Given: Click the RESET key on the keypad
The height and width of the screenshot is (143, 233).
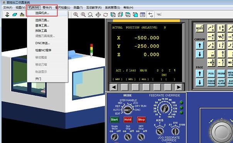Looking at the screenshot, I should coord(199,28).
